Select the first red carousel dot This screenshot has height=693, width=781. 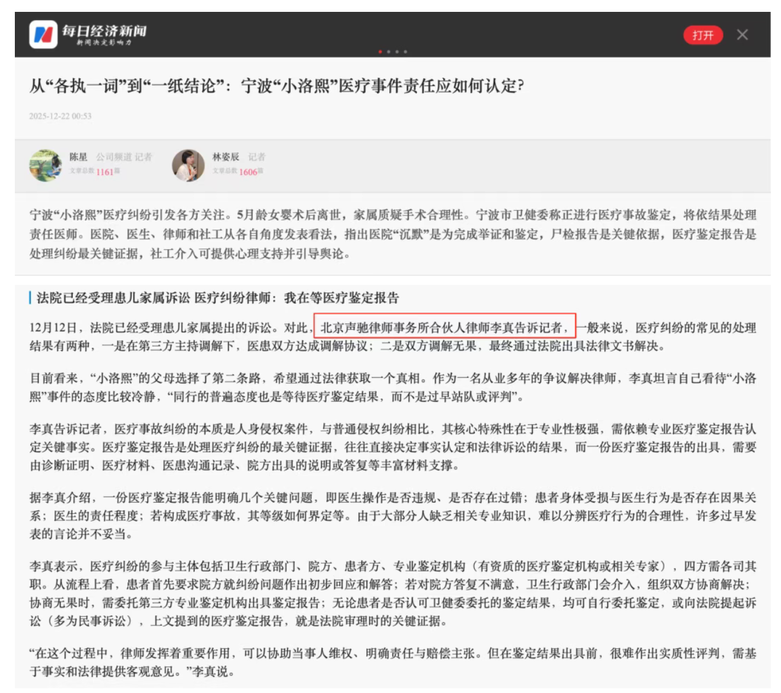pos(380,52)
